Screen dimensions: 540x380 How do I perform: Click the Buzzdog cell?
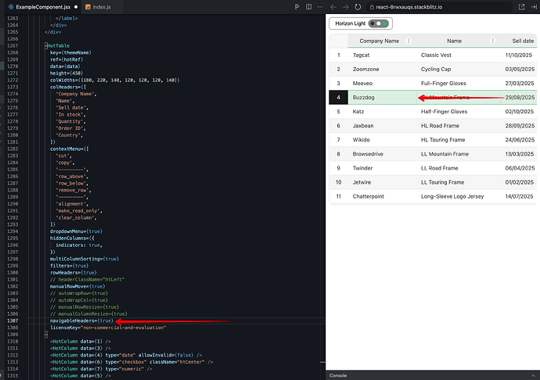tap(382, 98)
